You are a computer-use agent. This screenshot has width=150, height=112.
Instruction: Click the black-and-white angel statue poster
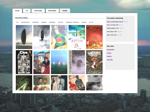pyautogui.click(x=41, y=37)
